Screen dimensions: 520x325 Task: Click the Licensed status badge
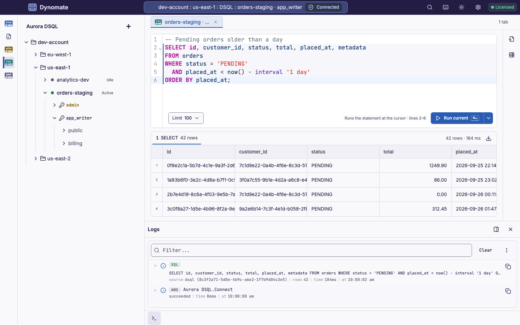pyautogui.click(x=503, y=7)
